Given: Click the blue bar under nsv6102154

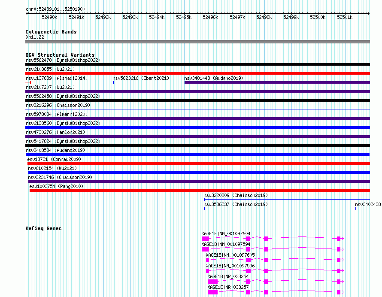Looking at the screenshot, I should (199, 173).
